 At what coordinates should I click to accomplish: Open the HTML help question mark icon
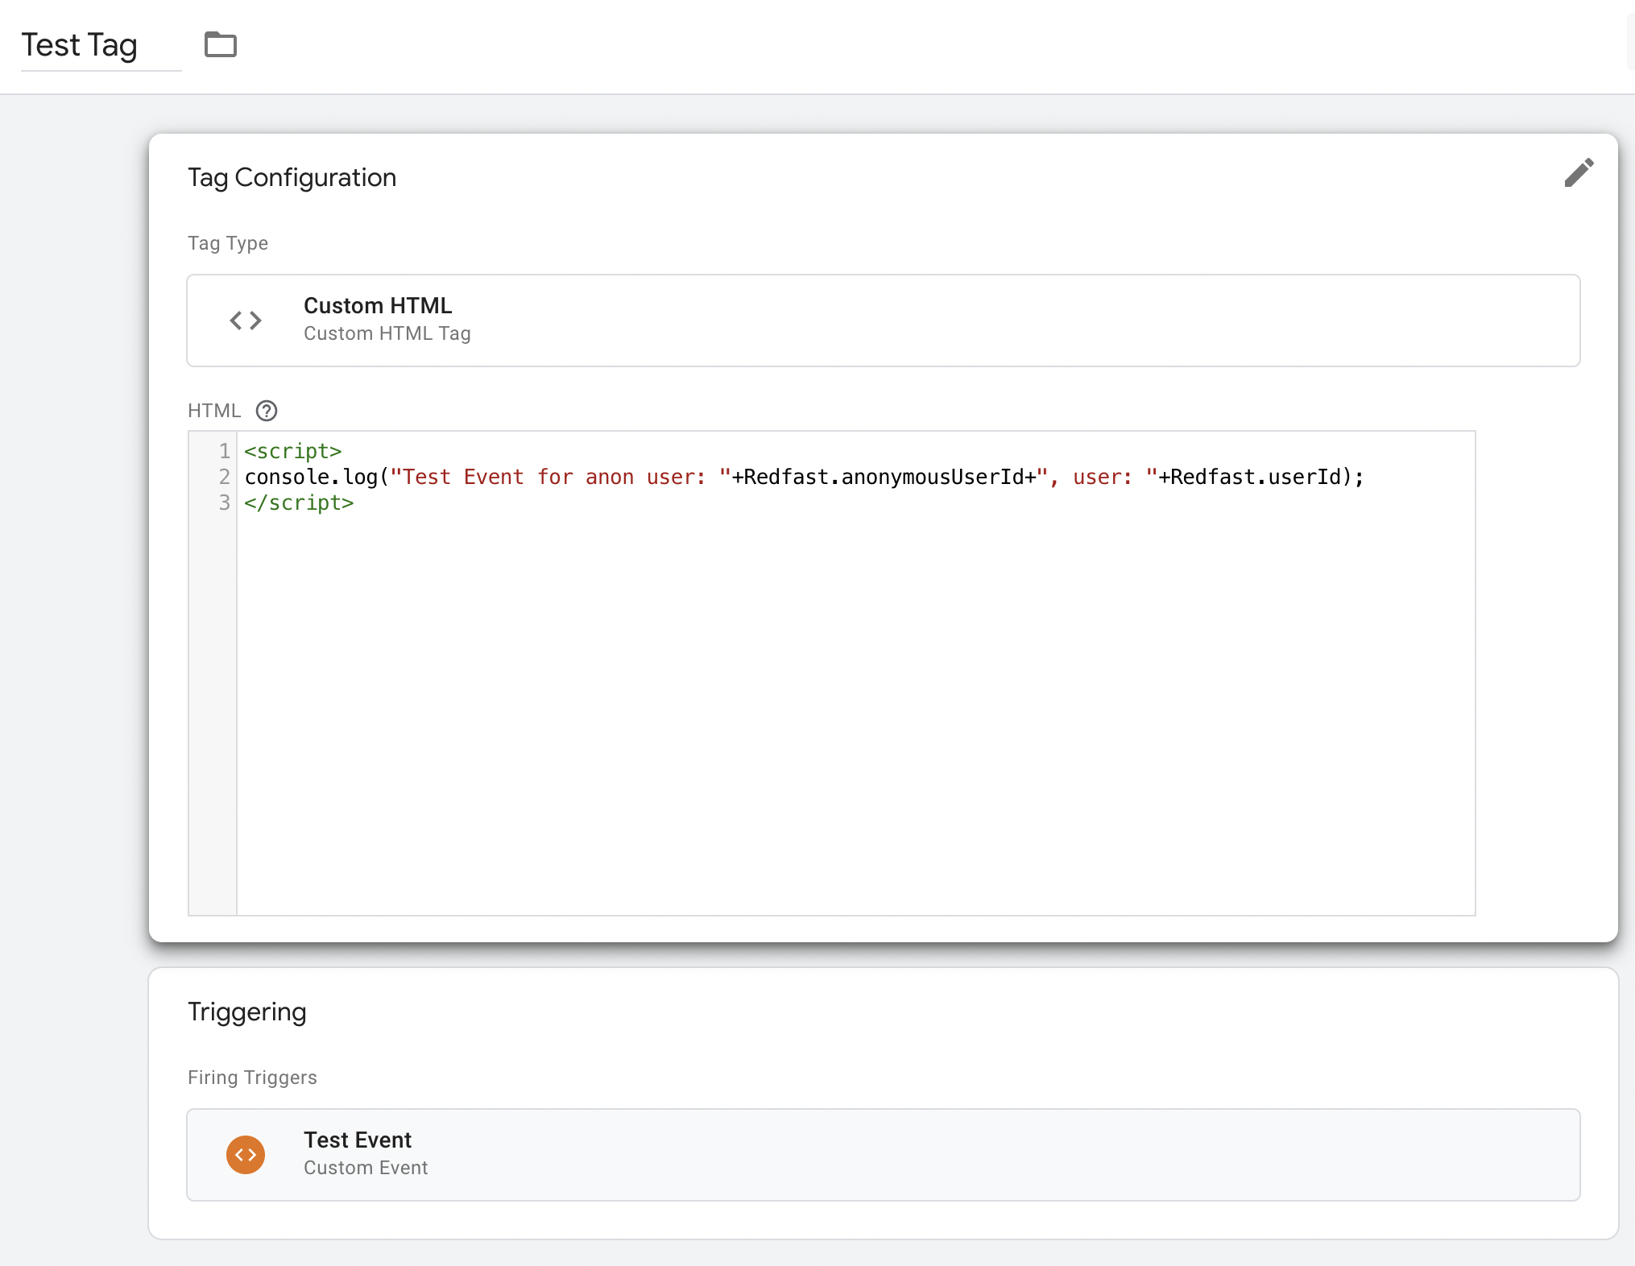coord(267,411)
